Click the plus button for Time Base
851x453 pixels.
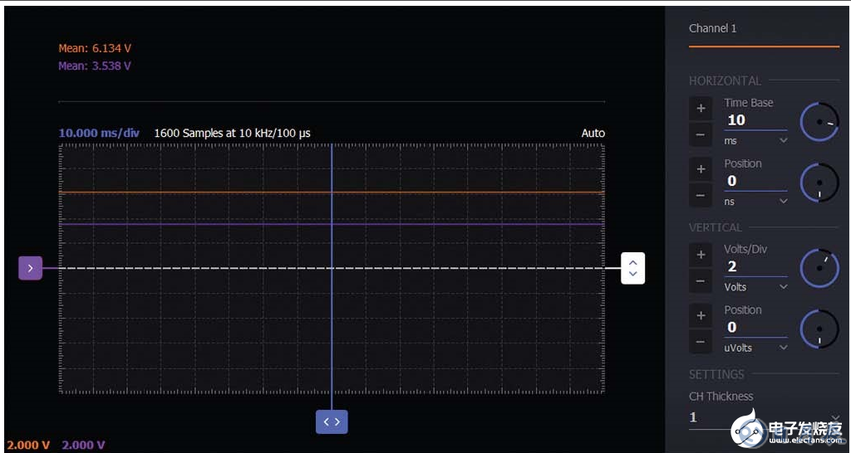pos(701,108)
